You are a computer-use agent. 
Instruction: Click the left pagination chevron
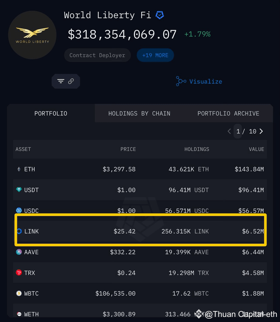pos(229,131)
